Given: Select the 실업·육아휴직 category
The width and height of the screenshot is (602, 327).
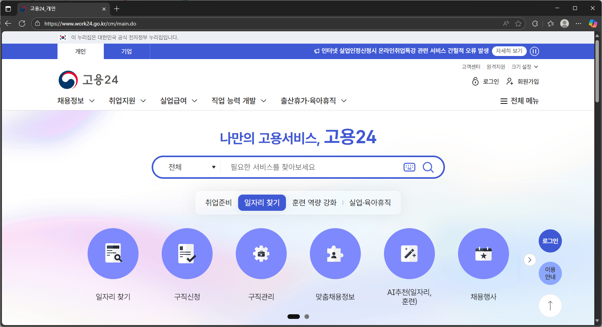Looking at the screenshot, I should point(370,202).
